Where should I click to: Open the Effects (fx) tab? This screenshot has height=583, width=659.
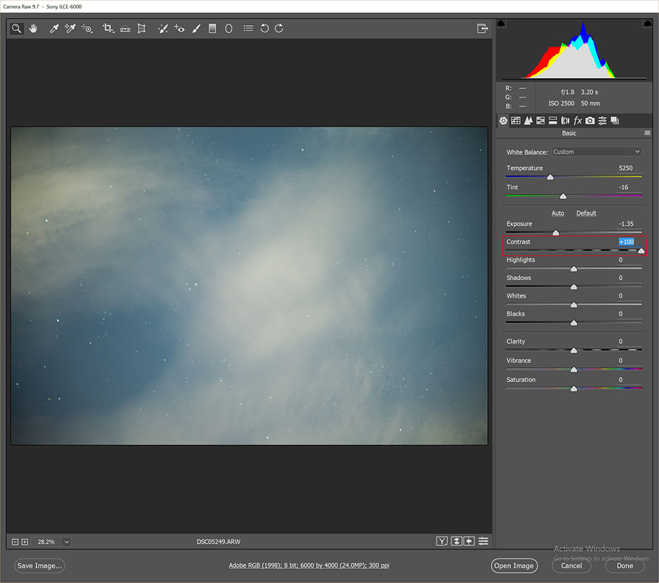[577, 120]
